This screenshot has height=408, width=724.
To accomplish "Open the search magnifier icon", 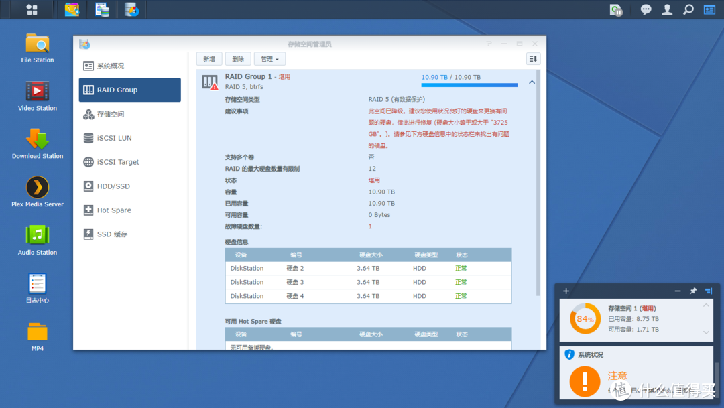I will point(688,9).
